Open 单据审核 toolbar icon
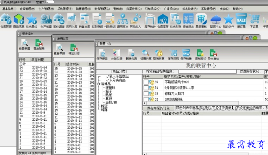Screen dimensions: 268x155 tap(201, 21)
